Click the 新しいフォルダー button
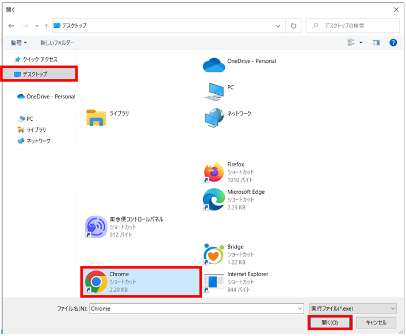The width and height of the screenshot is (406, 336). click(x=57, y=43)
